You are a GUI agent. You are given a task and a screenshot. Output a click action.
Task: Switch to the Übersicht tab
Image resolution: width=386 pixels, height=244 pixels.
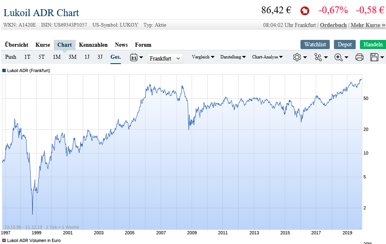point(16,45)
